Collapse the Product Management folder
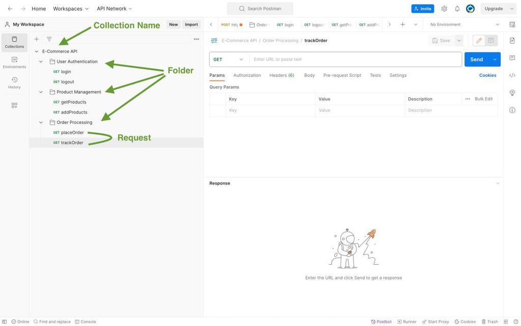Image resolution: width=521 pixels, height=326 pixels. click(41, 92)
